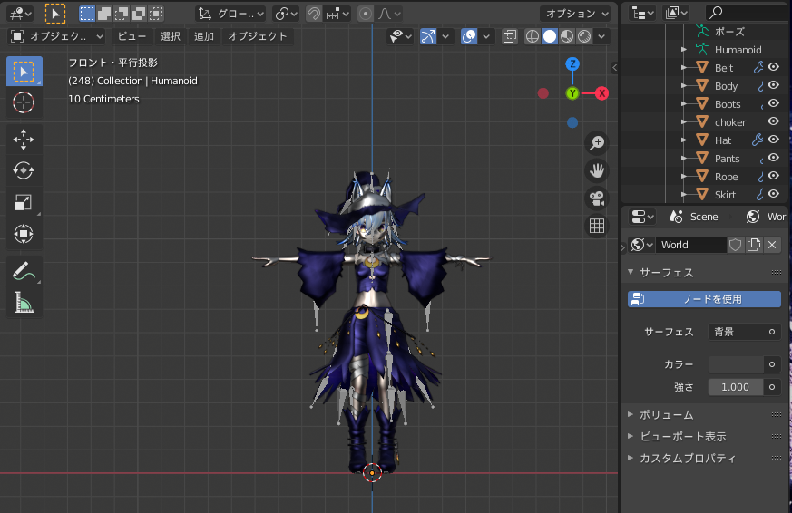Viewport: 792px width, 513px height.
Task: Click the 強さ value field
Action: coord(736,387)
